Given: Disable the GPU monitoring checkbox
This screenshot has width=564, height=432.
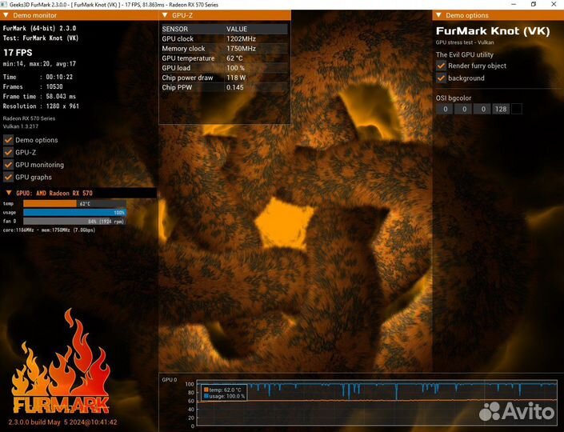Looking at the screenshot, I should coord(9,165).
